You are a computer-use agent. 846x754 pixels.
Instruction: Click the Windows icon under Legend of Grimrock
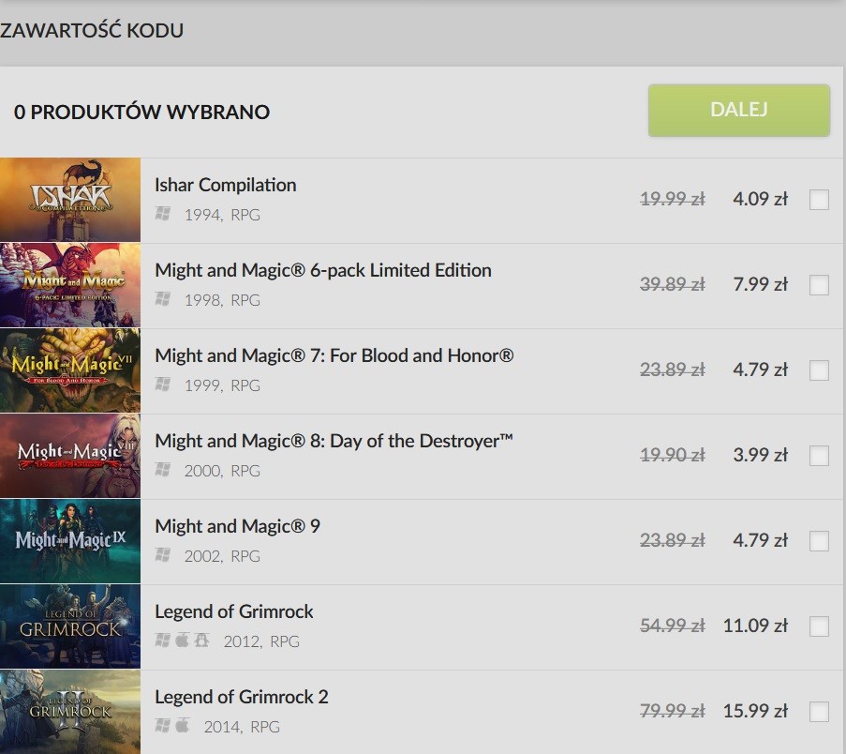pyautogui.click(x=162, y=641)
